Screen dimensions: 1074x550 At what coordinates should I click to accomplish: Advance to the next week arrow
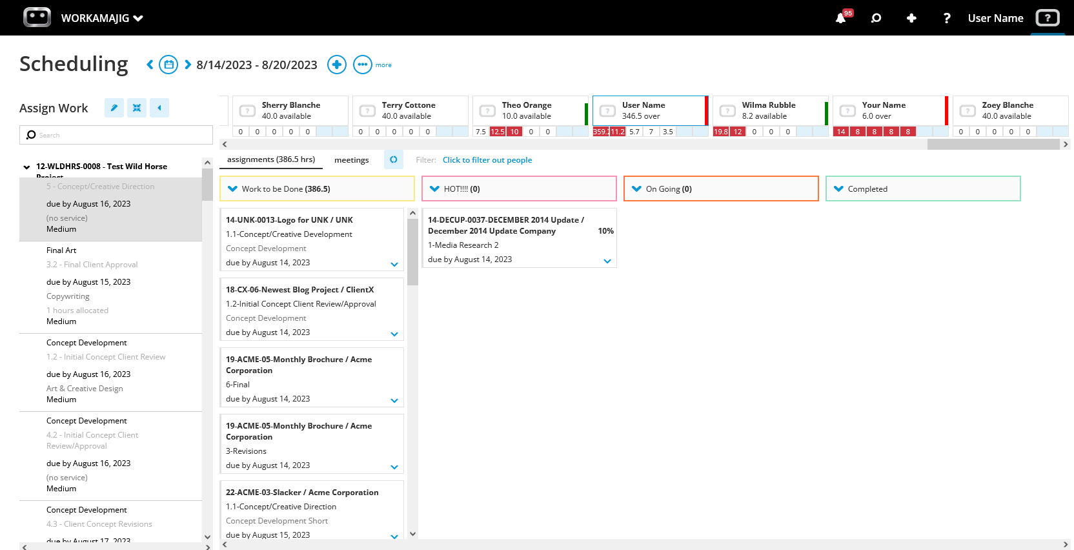pyautogui.click(x=188, y=65)
